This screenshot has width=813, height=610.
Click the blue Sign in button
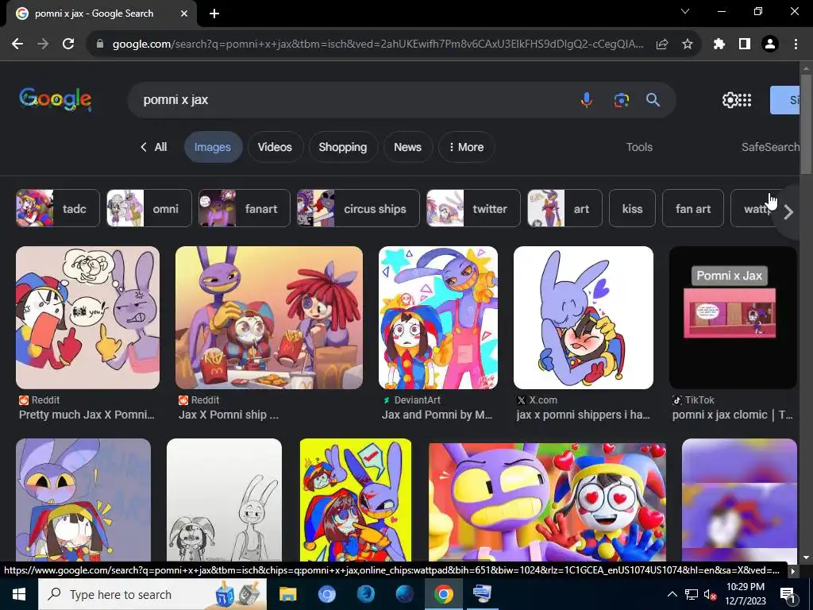(784, 100)
